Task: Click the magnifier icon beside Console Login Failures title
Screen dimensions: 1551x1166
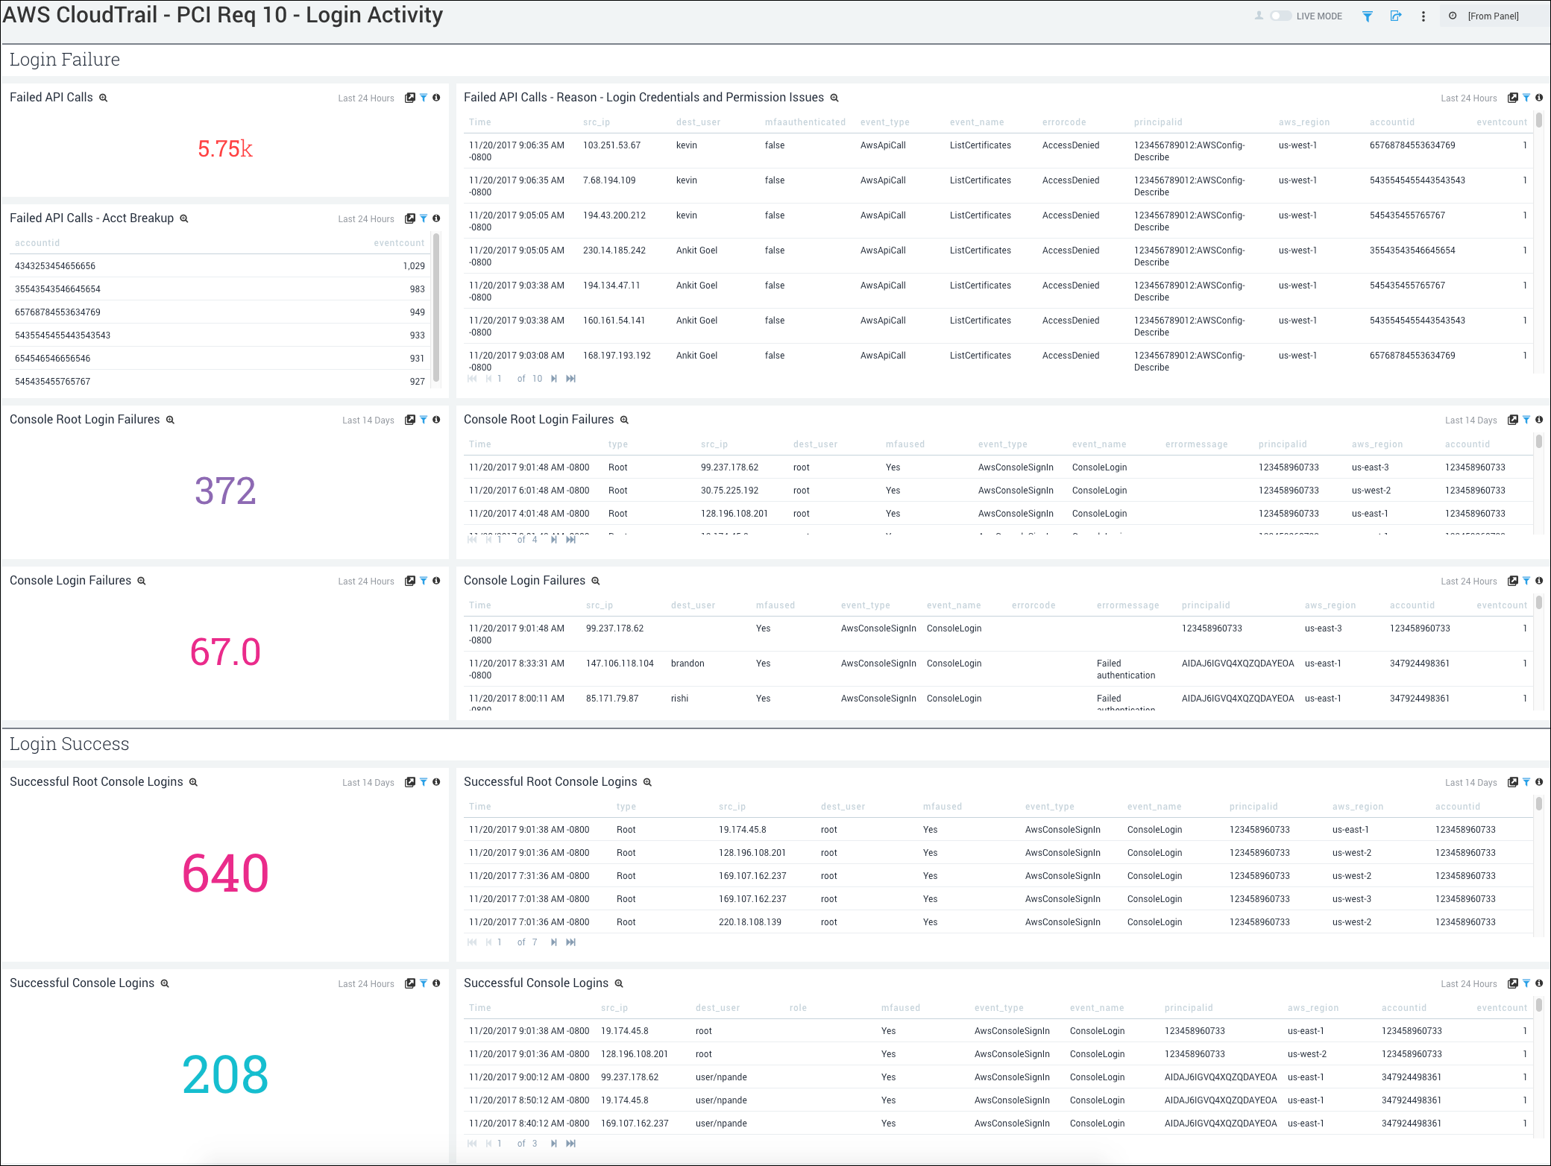Action: [595, 580]
